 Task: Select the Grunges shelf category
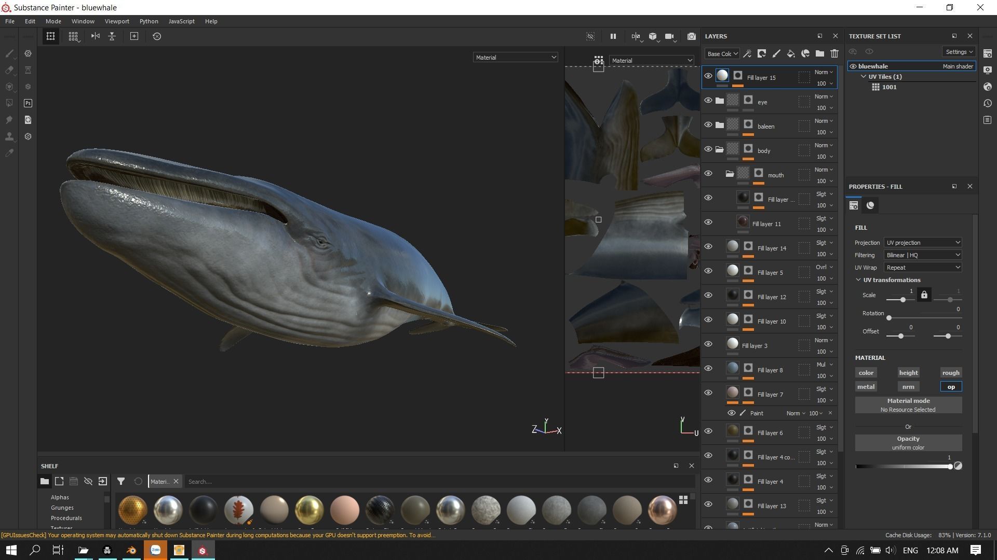62,508
